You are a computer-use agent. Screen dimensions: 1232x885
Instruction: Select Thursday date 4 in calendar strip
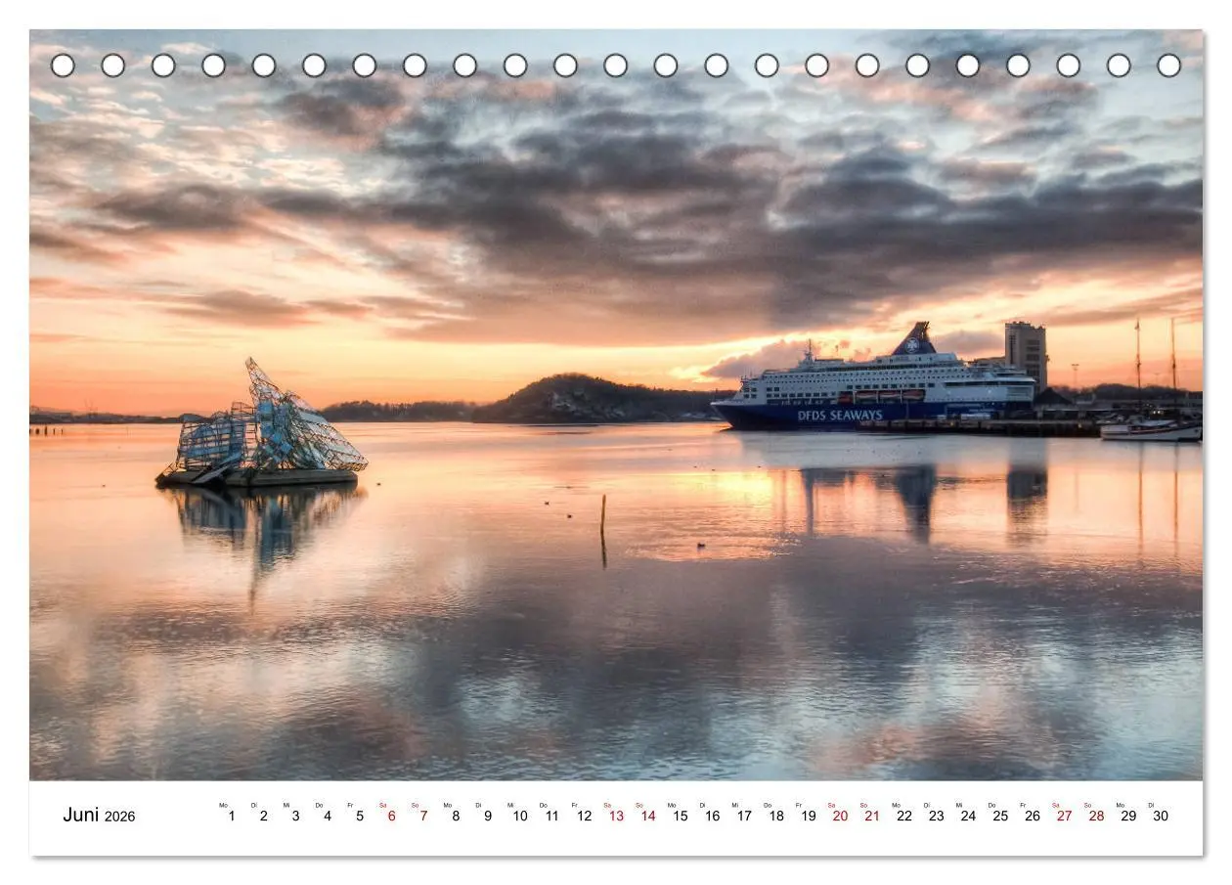[328, 816]
